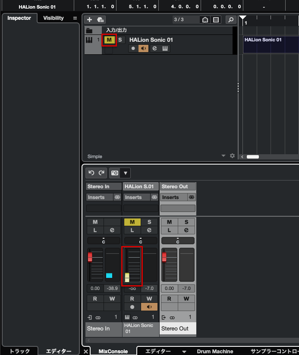Toggle monitor speaker button on HALion mixer channel
This screenshot has height=355, width=299.
(x=149, y=307)
